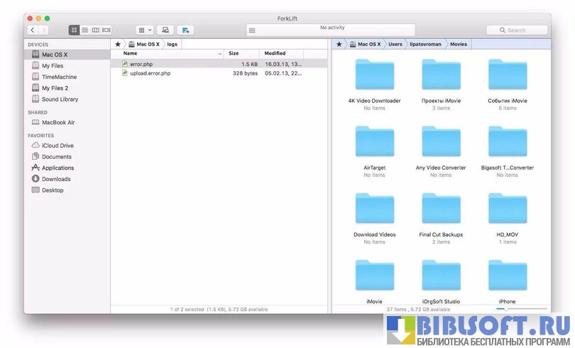Select the upload.error.php file

pos(150,73)
